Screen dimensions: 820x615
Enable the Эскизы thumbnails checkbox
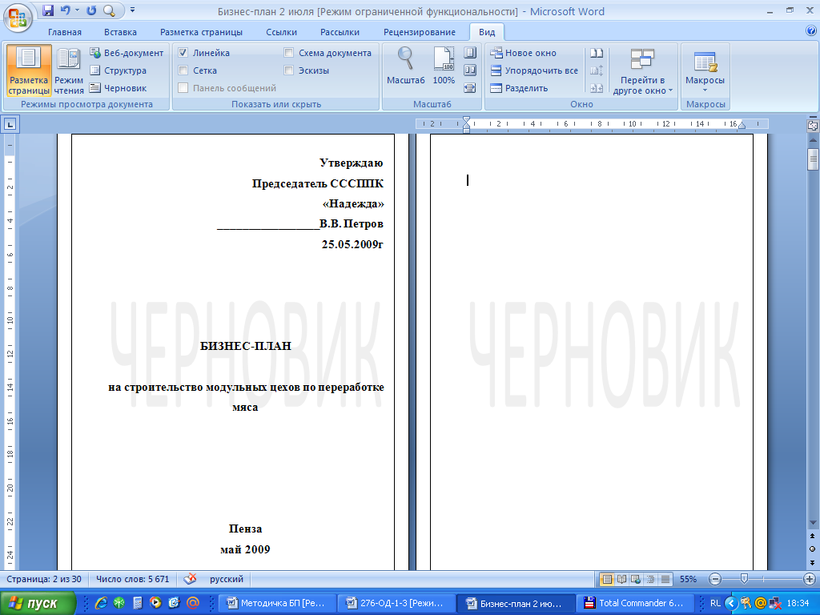coord(288,70)
